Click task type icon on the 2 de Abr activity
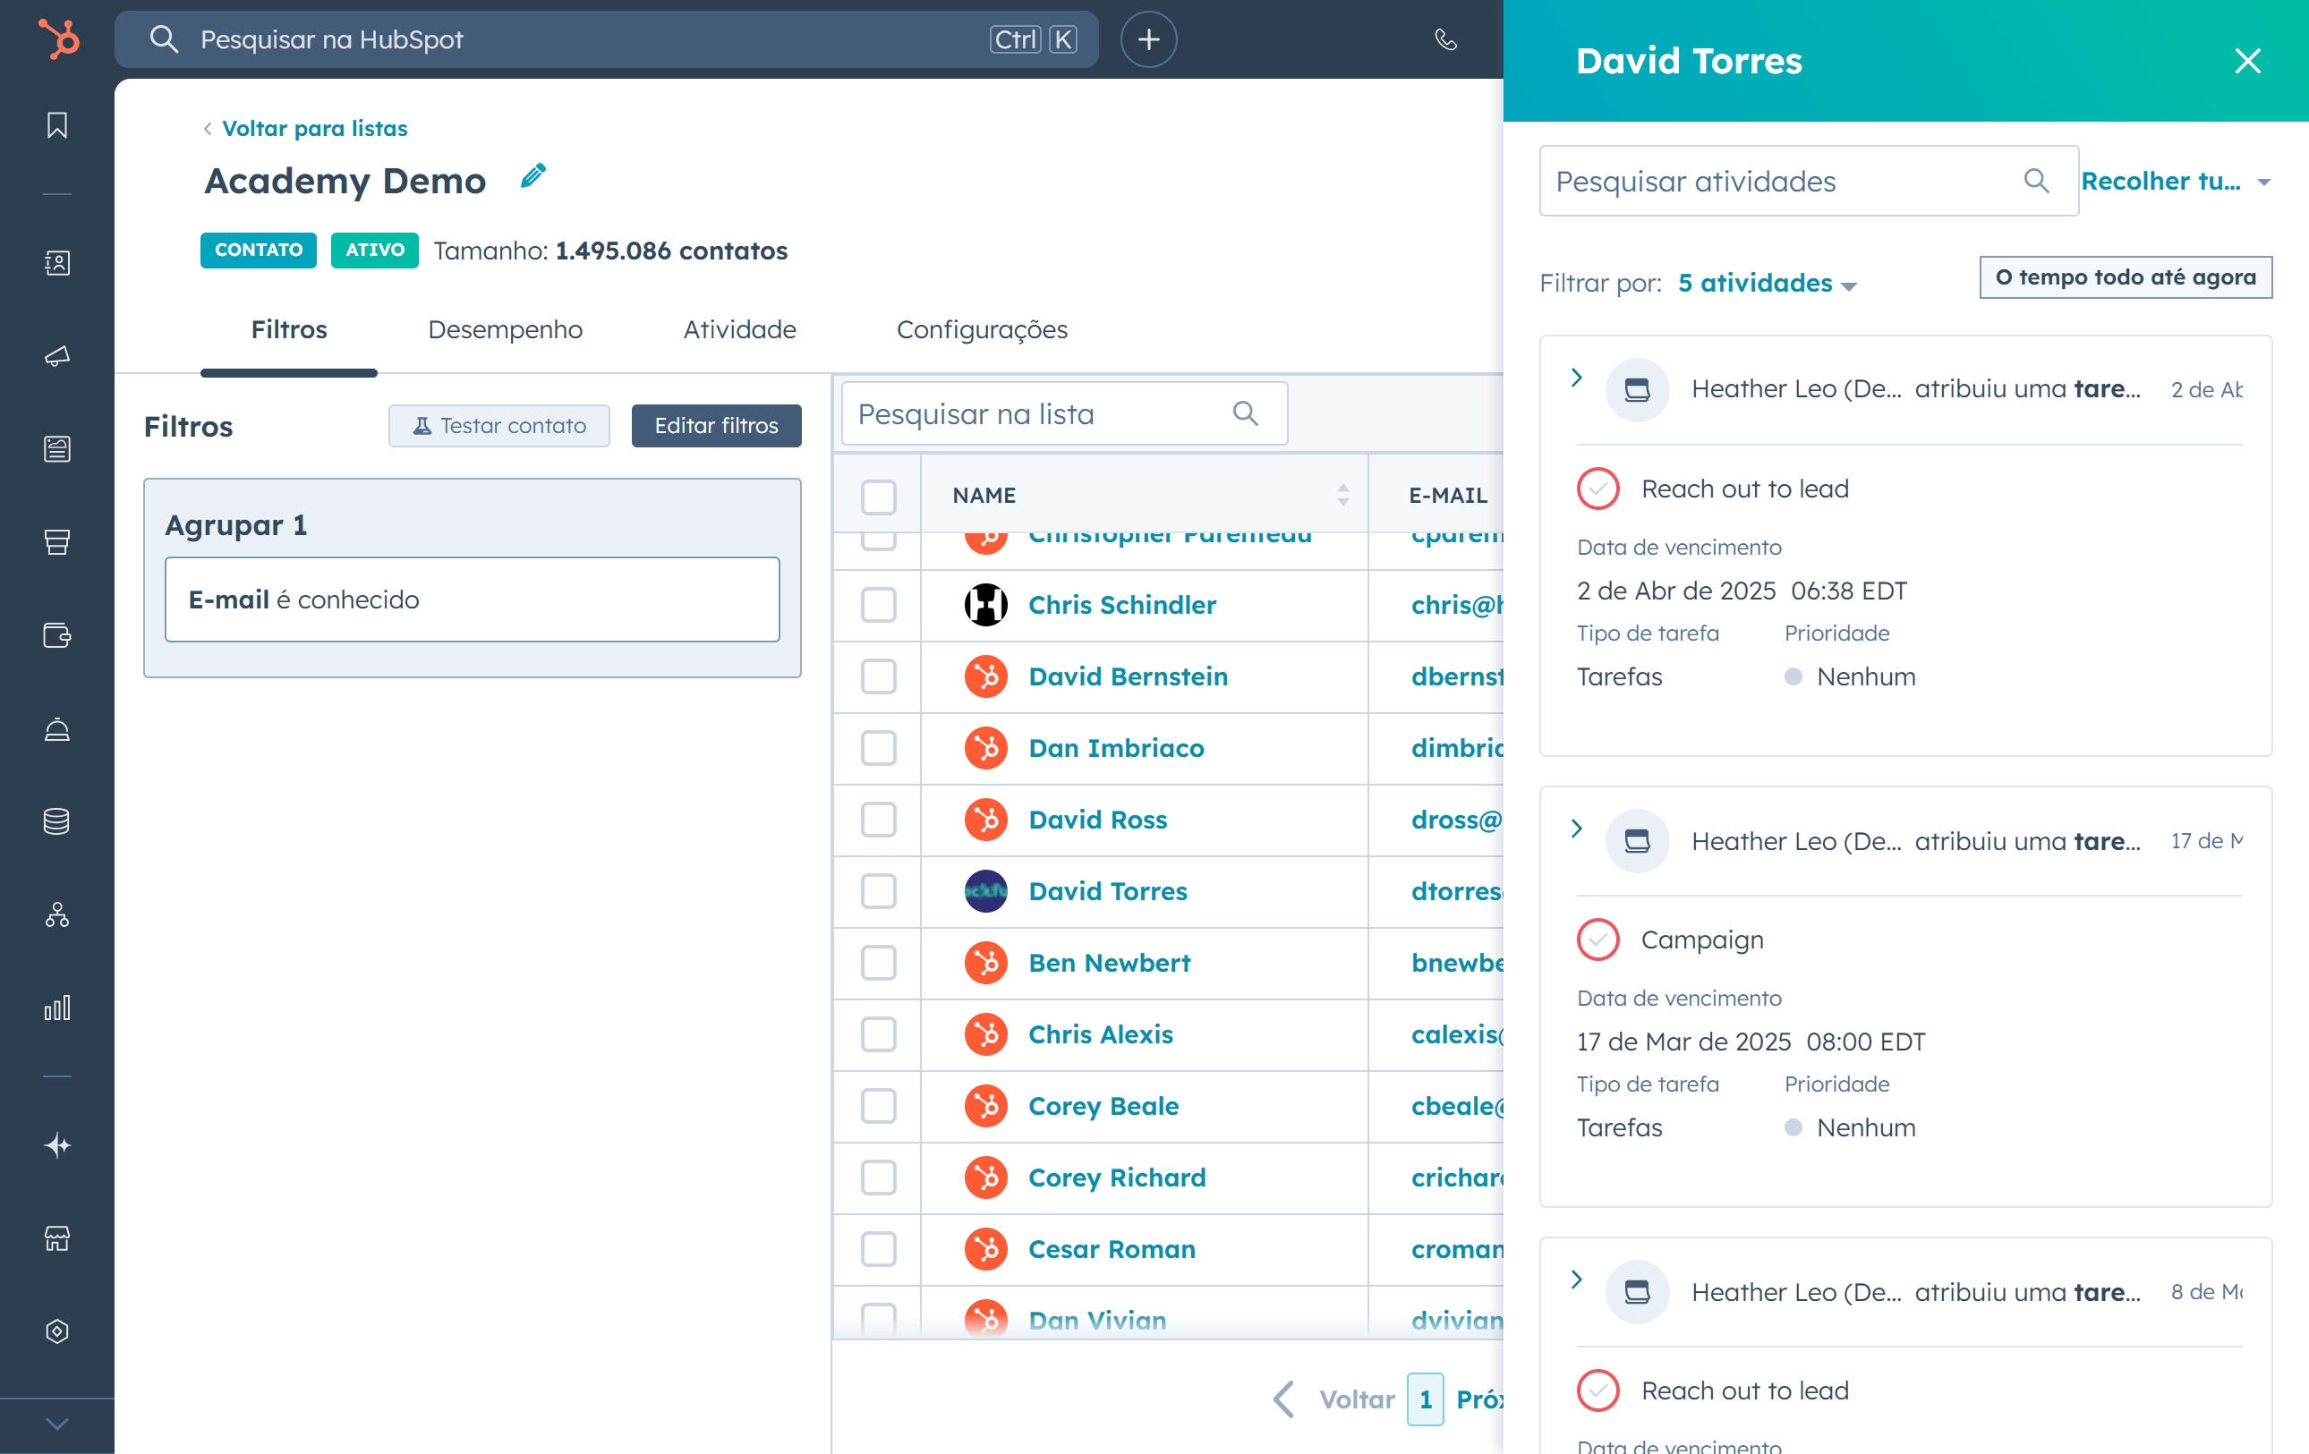Screen dimensions: 2309x1454 click(x=1638, y=389)
